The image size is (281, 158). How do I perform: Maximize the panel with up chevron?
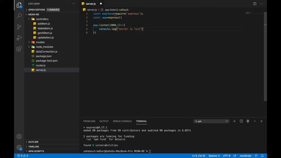point(255,121)
